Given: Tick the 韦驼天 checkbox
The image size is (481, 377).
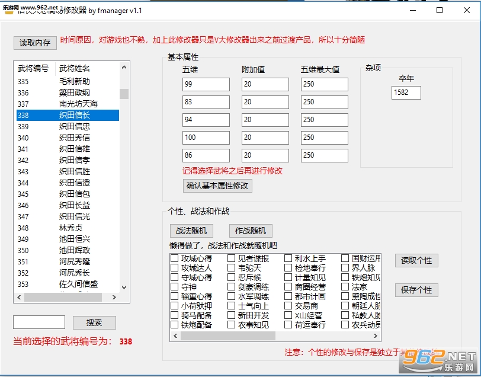Looking at the screenshot, I should 231,268.
